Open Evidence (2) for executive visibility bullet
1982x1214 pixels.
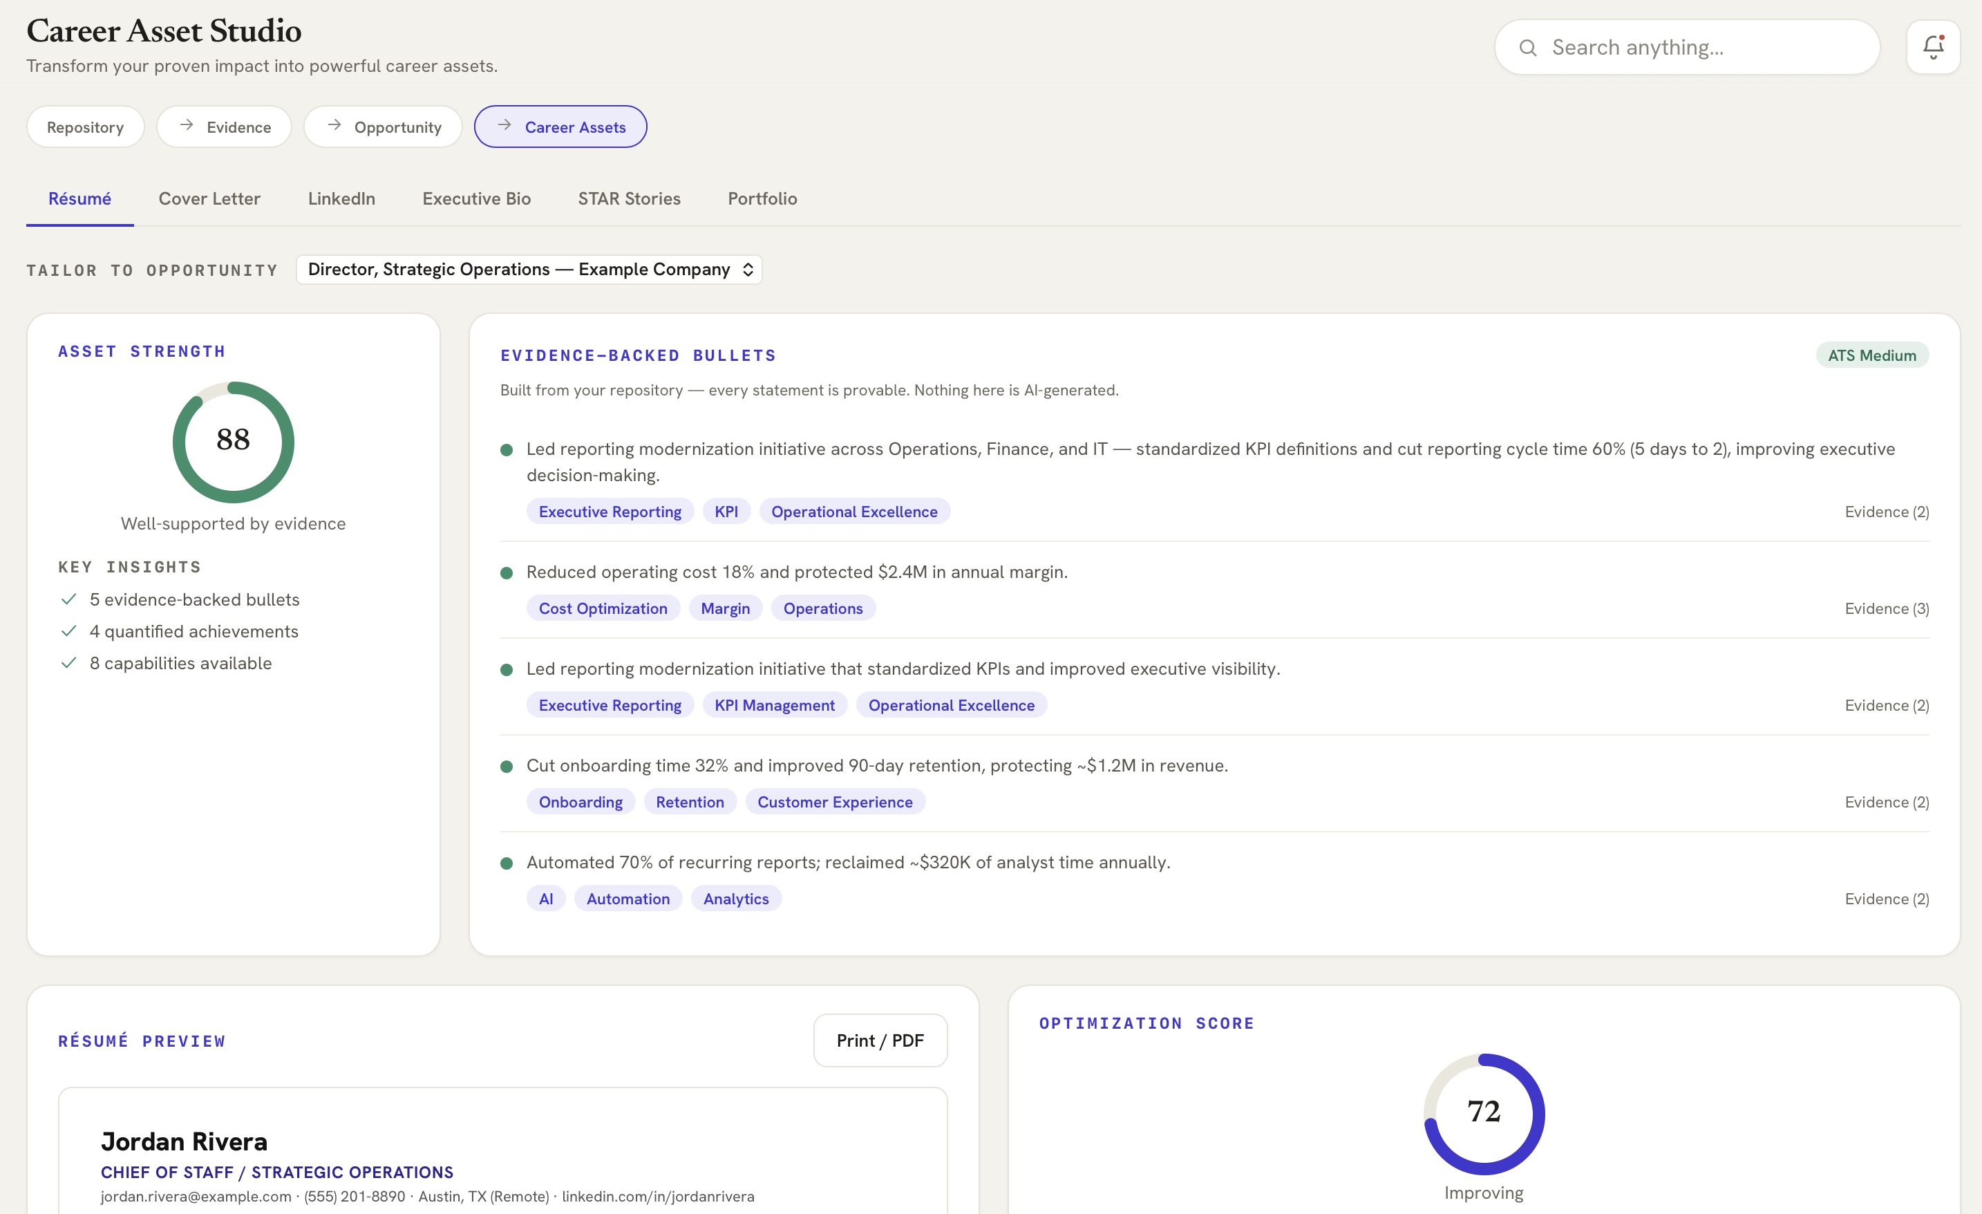click(x=1886, y=706)
